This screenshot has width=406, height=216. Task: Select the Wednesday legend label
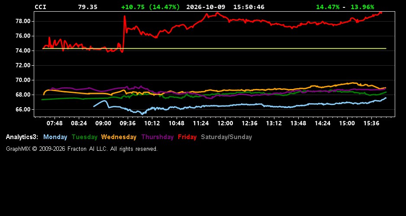point(119,137)
